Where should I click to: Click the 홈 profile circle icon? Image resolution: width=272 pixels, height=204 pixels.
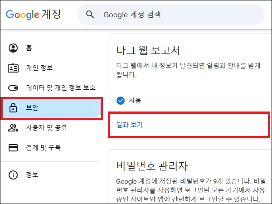coord(13,48)
